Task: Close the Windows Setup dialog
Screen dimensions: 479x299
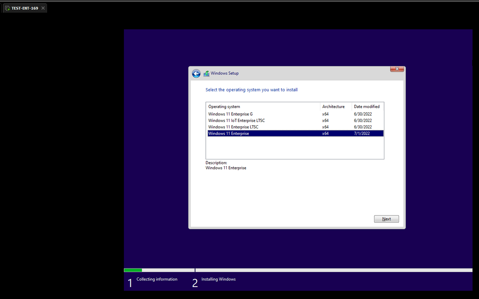Action: (x=397, y=69)
